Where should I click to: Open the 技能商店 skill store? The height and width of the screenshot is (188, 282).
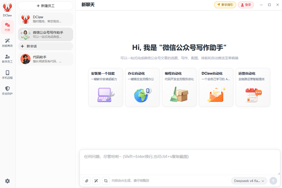click(x=7, y=43)
